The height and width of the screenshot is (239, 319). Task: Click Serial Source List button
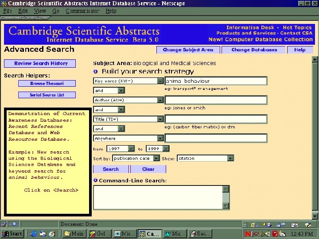(47, 95)
